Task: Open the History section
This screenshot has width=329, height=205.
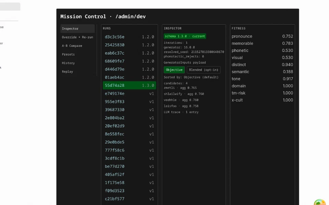Action: pos(77,63)
